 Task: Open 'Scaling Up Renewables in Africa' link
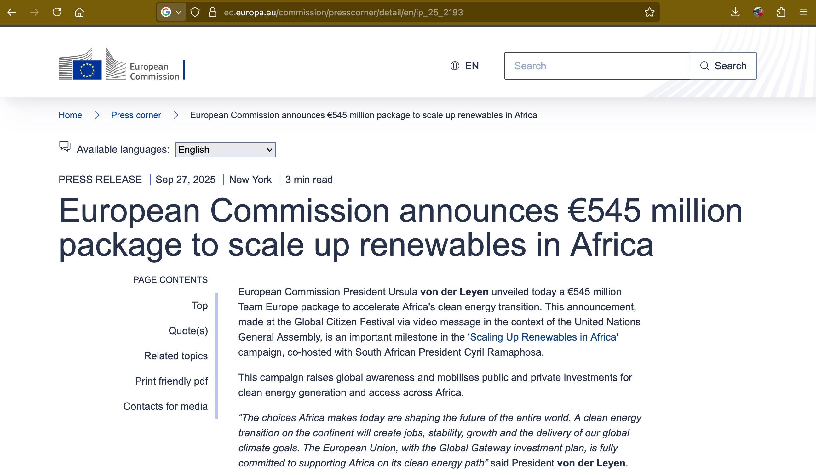pos(543,337)
